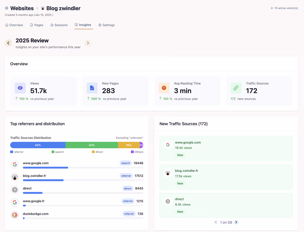Click the clock icon in Avg Reading Time
Screen dimensions: 304x232
[164, 88]
